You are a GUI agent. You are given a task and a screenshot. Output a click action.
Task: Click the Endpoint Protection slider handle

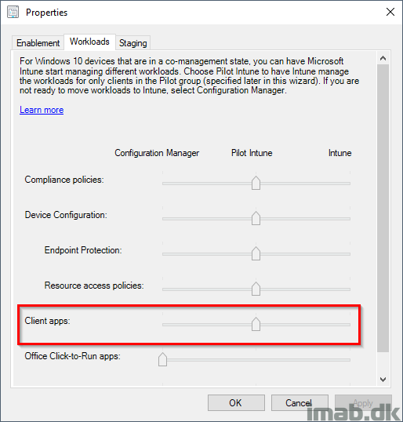(x=256, y=253)
